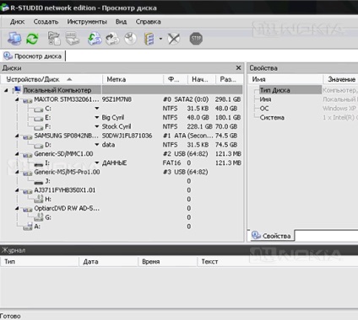Click the J: memory stick drive icon

(x=39, y=182)
